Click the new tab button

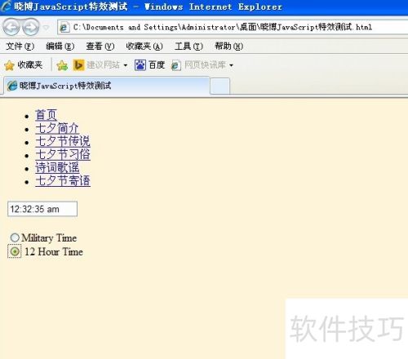coord(220,86)
